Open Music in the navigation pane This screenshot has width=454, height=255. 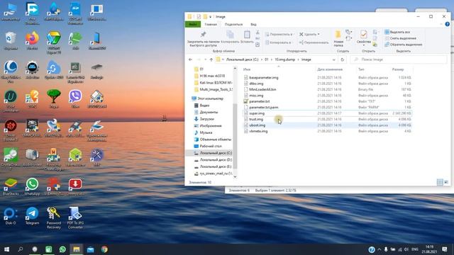pos(206,132)
